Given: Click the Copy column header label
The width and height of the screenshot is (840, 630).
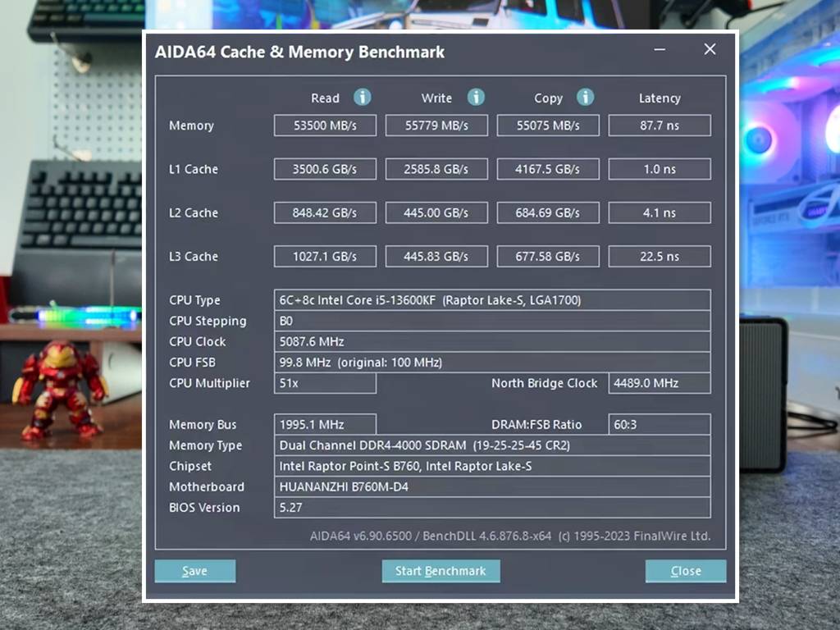Looking at the screenshot, I should click(x=549, y=98).
